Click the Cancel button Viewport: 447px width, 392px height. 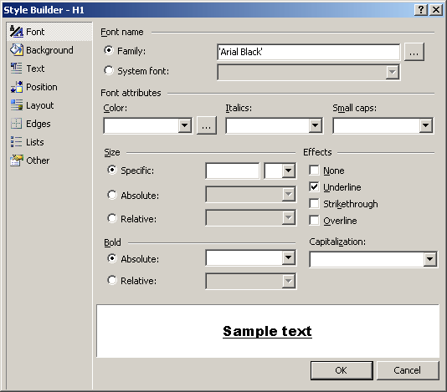point(408,370)
